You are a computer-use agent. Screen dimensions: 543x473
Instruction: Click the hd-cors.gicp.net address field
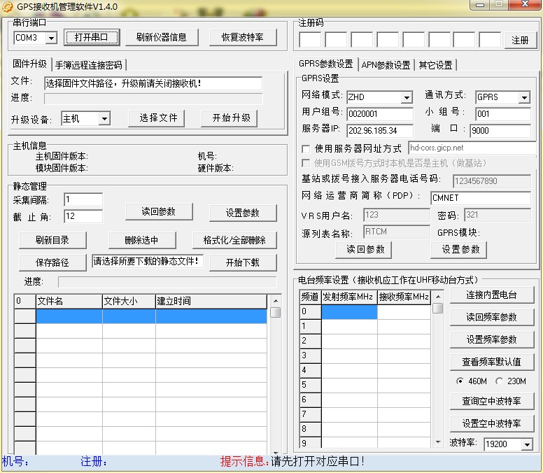(472, 148)
